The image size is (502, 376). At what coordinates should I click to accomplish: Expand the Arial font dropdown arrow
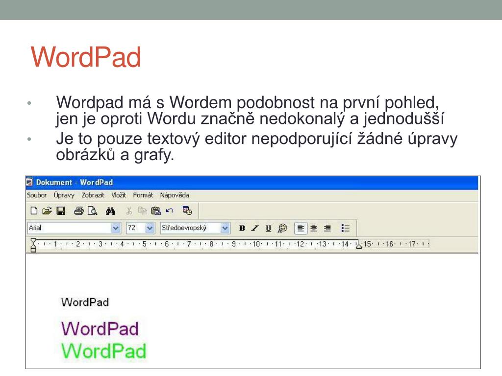coord(116,228)
